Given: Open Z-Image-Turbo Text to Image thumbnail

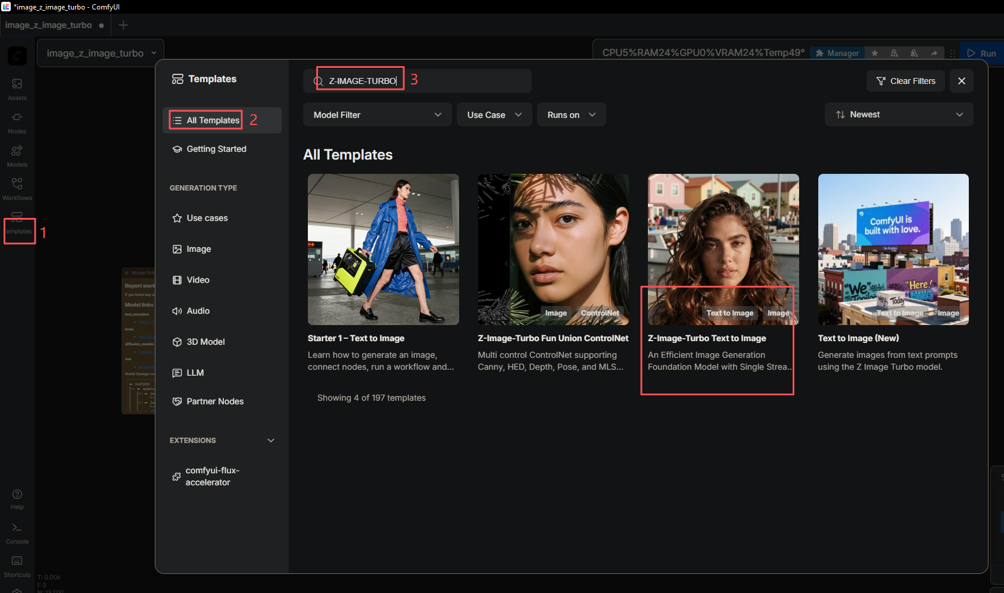Looking at the screenshot, I should (x=724, y=249).
